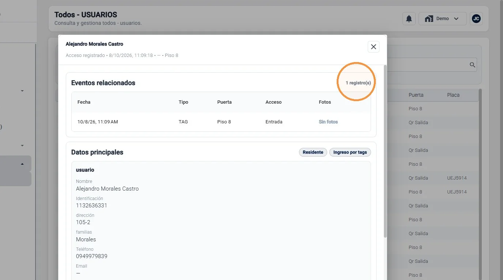Click the dirección value 105-2
The image size is (503, 280).
coord(83,222)
